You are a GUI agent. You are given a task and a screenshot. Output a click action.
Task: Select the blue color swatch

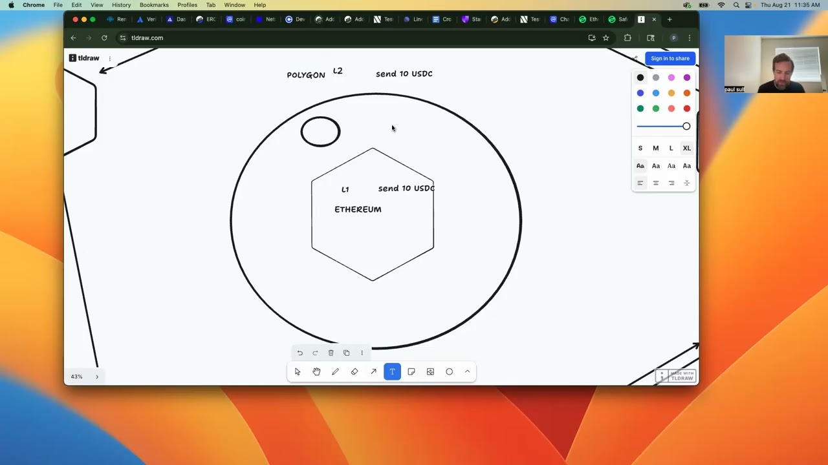tap(640, 93)
